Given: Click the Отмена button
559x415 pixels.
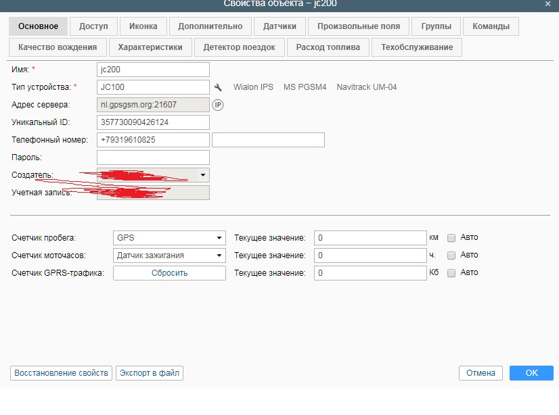Looking at the screenshot, I should tap(480, 373).
